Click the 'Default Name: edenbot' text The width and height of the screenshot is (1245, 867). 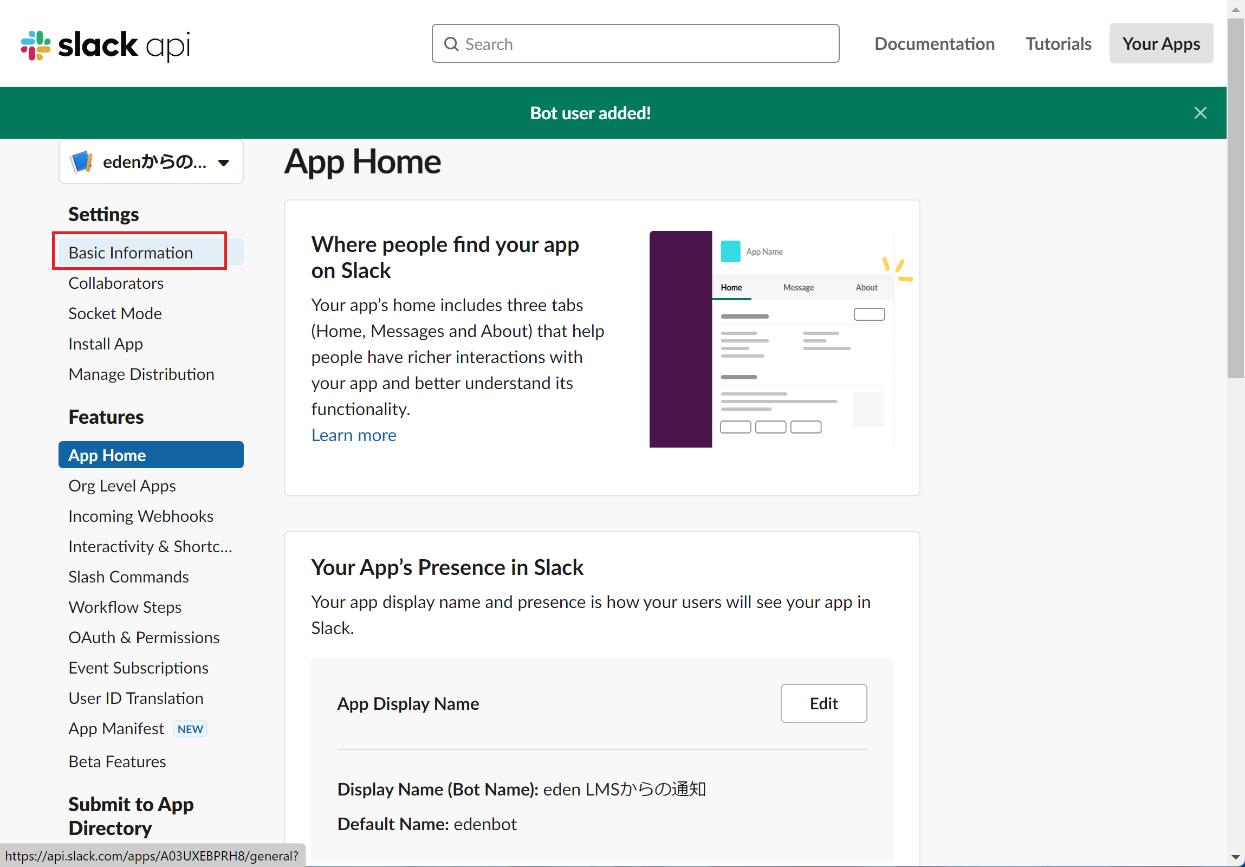tap(427, 824)
